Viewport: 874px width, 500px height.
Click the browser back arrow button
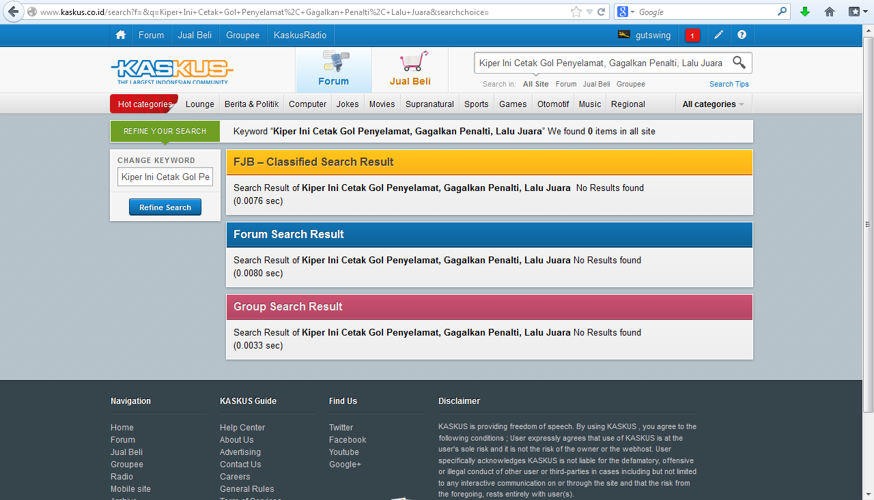12,12
